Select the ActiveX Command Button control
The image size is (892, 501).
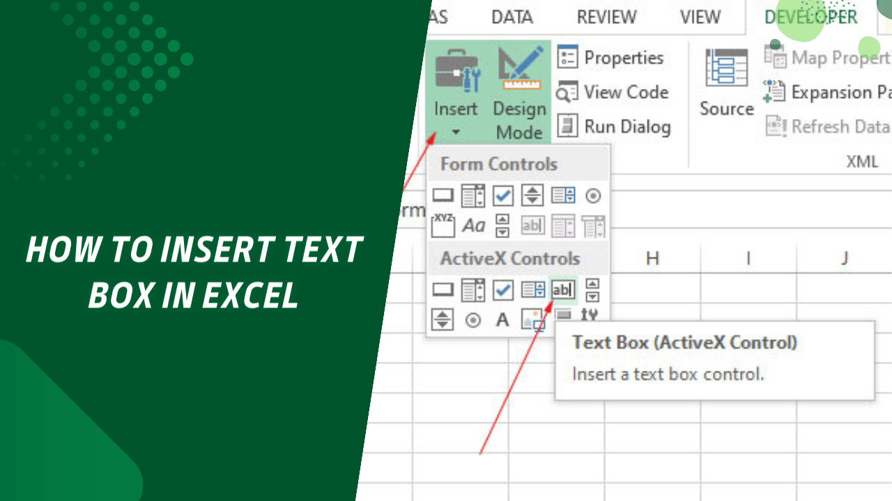[442, 290]
